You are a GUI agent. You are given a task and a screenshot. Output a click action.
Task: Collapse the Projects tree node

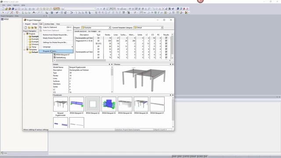[x=25, y=34]
